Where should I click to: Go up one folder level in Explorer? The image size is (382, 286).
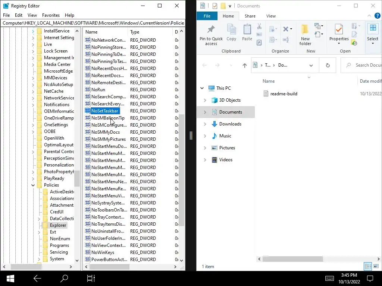click(245, 65)
